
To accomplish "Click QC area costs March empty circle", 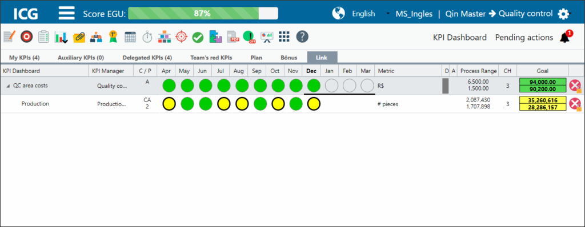I will click(x=367, y=86).
